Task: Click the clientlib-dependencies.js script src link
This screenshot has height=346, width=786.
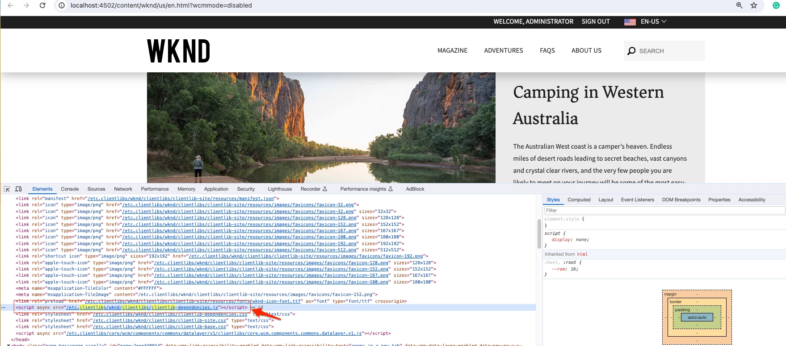Action: pos(143,308)
